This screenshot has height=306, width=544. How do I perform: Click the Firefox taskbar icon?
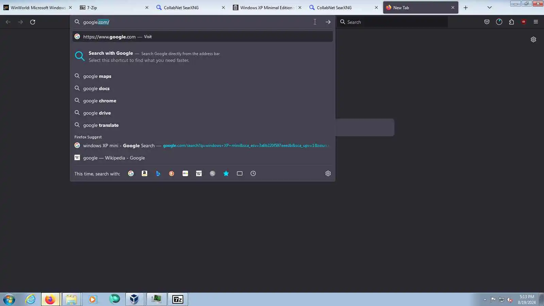click(50, 299)
